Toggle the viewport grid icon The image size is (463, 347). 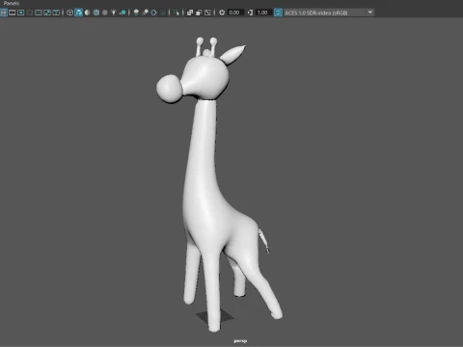4,13
